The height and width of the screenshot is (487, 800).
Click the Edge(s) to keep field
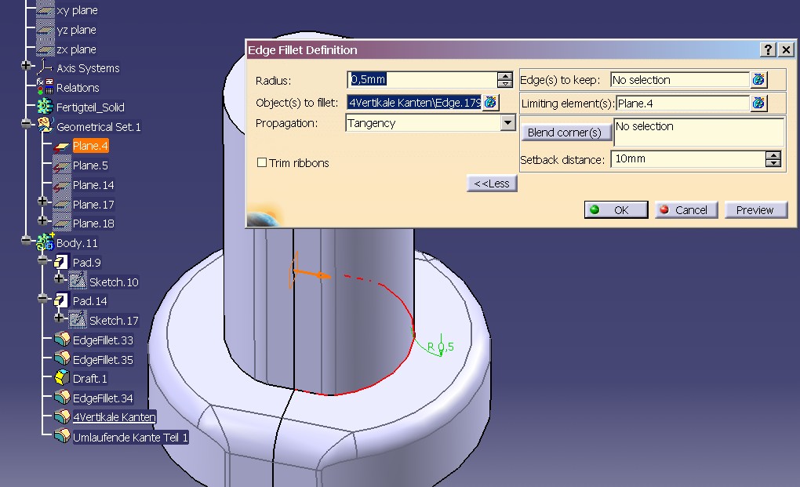680,79
